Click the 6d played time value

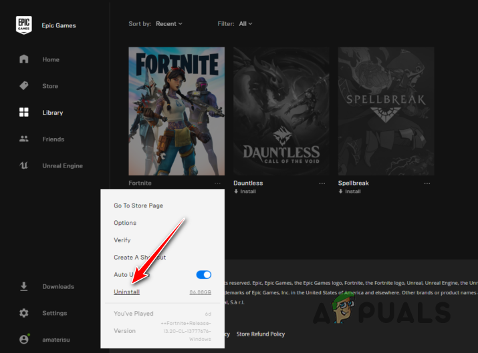[x=208, y=314]
